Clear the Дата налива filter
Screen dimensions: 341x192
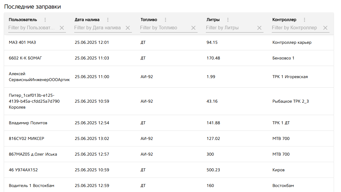point(128,28)
